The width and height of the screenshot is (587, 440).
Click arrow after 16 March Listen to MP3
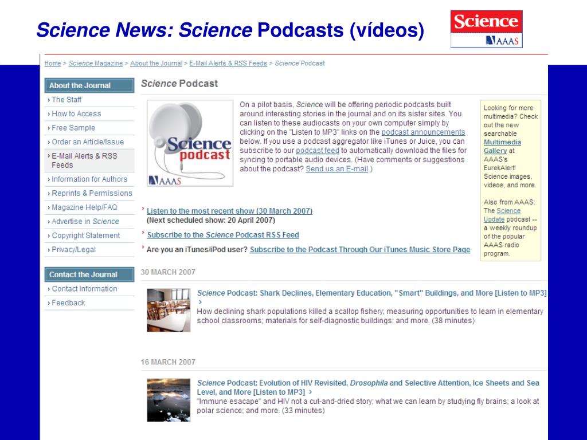point(310,392)
